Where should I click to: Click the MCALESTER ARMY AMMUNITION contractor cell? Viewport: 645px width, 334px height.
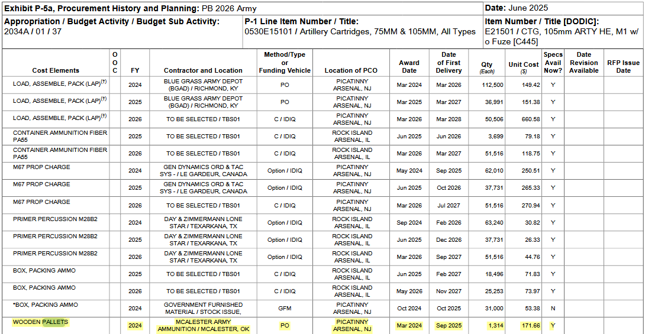tap(203, 325)
